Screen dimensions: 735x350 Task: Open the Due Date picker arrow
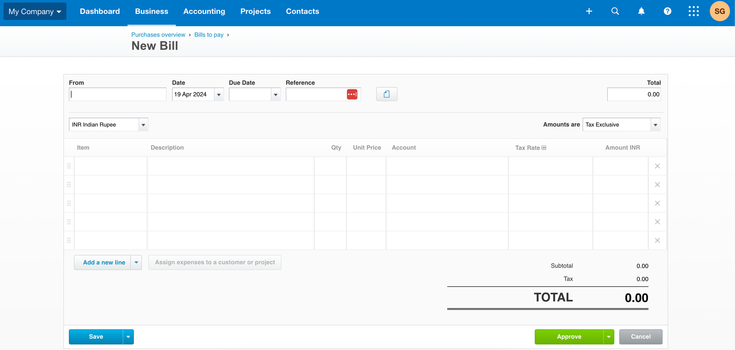pyautogui.click(x=276, y=94)
